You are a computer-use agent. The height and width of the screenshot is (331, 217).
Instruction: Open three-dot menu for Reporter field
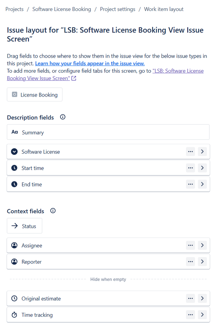[x=190, y=262]
